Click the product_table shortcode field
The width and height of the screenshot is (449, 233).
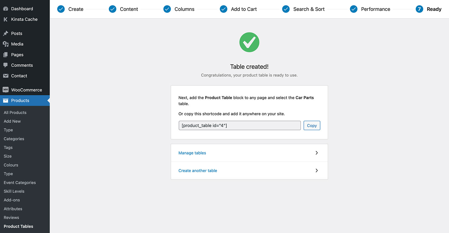tap(240, 126)
